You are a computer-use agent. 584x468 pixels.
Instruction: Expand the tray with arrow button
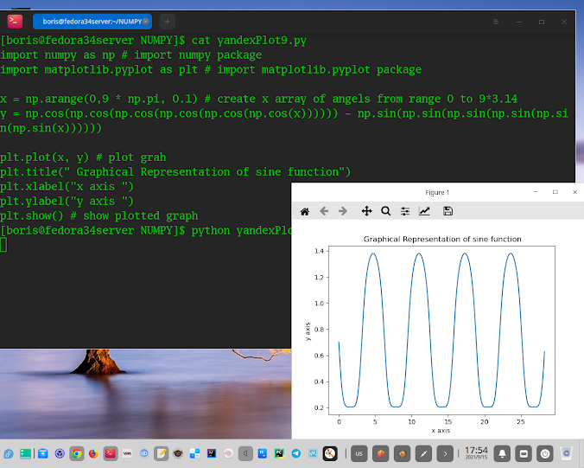click(x=445, y=454)
